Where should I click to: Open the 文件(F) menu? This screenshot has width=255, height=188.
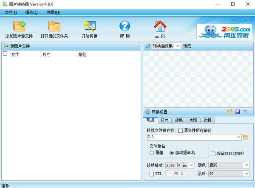tap(11, 12)
